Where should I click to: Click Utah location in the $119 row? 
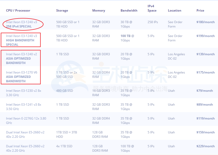tap(171, 118)
